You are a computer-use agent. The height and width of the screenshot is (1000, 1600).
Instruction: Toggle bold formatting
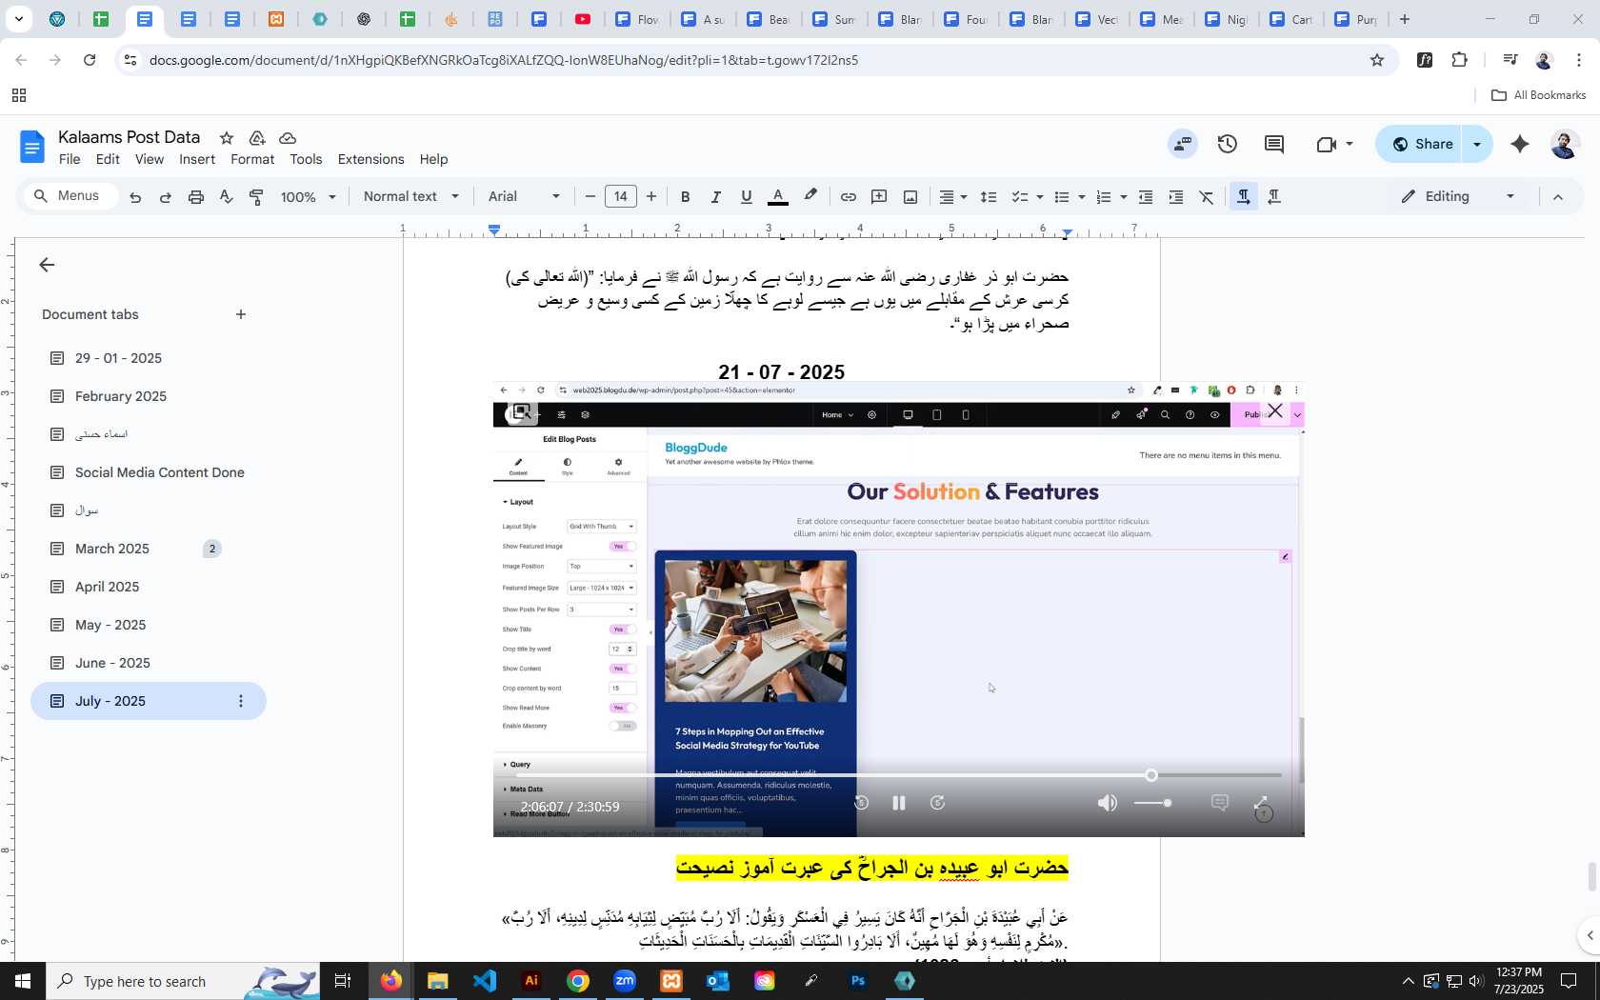685,197
